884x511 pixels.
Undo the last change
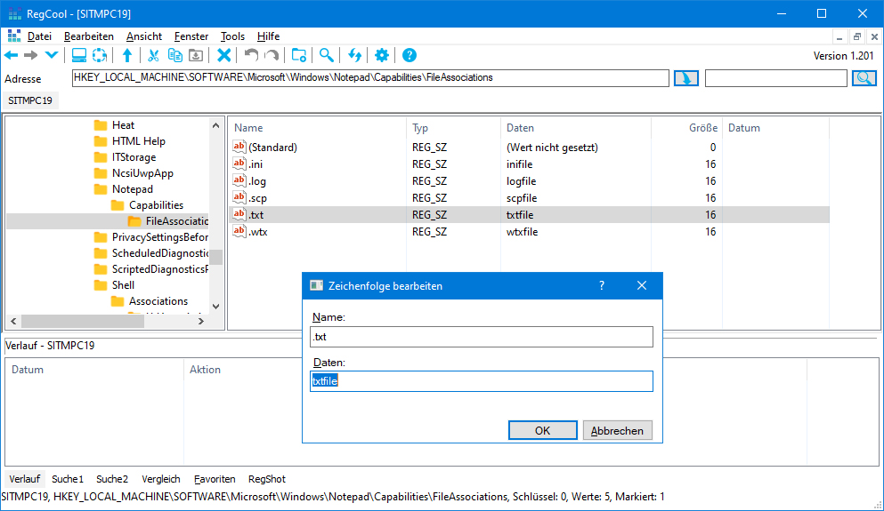pyautogui.click(x=251, y=55)
